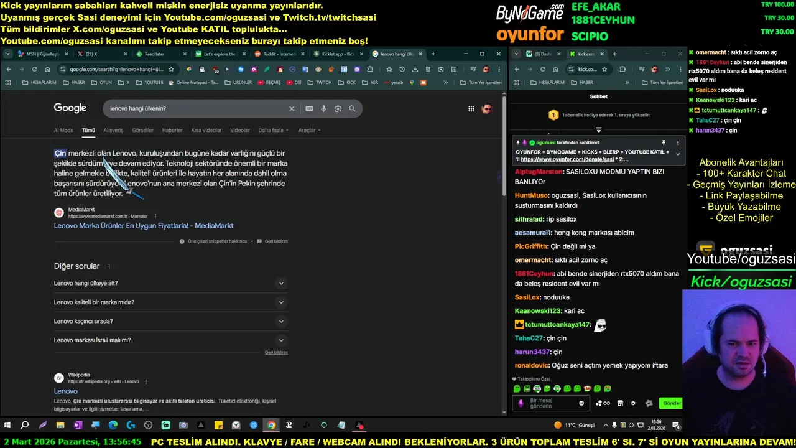The height and width of the screenshot is (448, 796).
Task: Click 'Geri bildirim' under Diğer sorular
Action: tap(276, 353)
